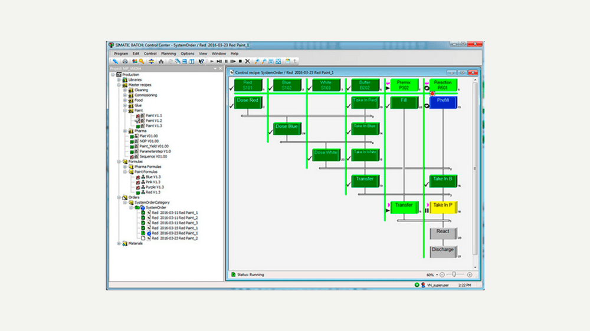
Task: Click the context help cursor icon
Action: tap(201, 61)
